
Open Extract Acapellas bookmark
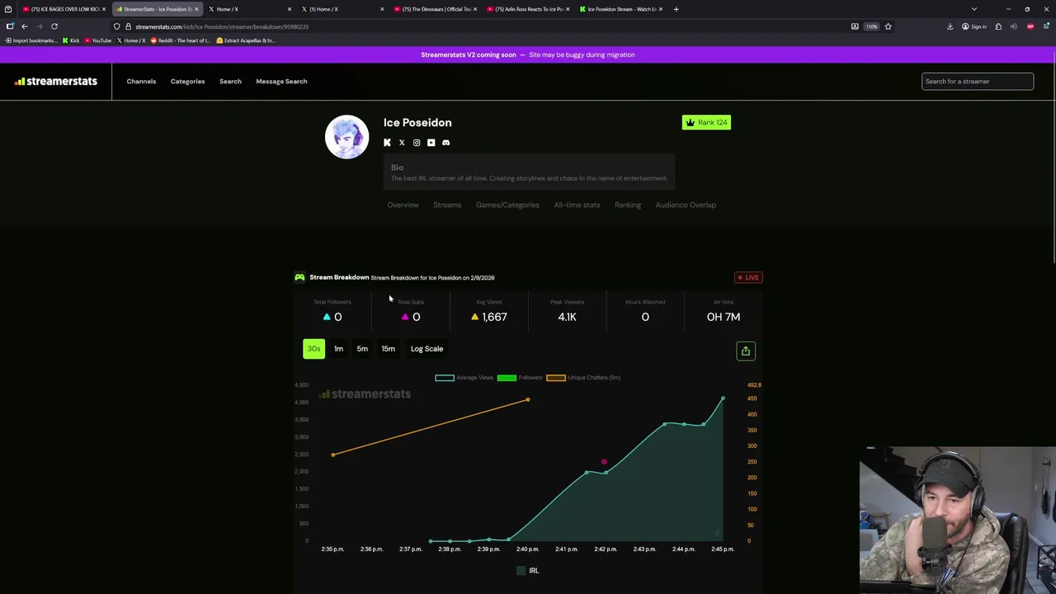pyautogui.click(x=246, y=40)
